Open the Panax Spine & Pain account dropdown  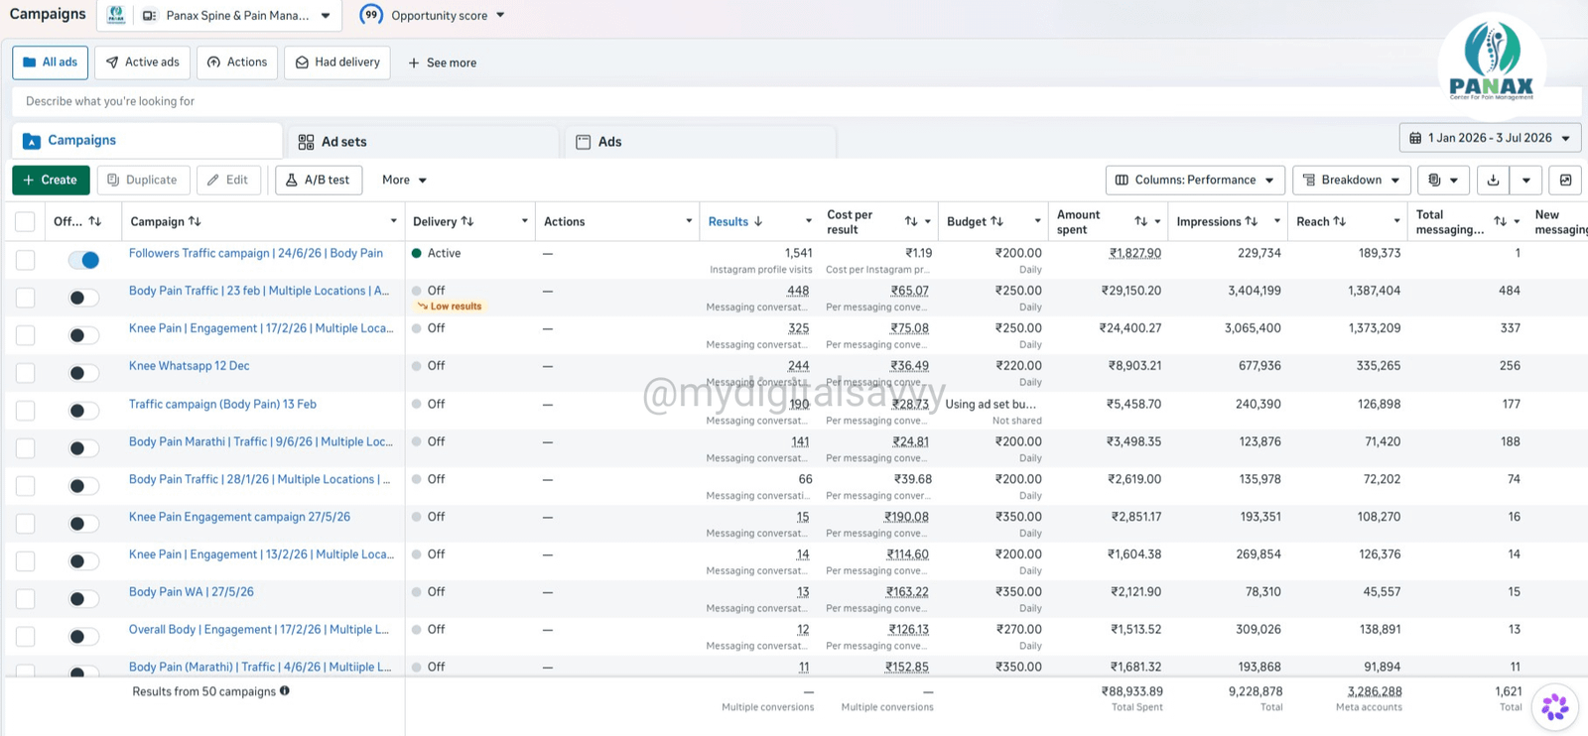[x=236, y=15]
